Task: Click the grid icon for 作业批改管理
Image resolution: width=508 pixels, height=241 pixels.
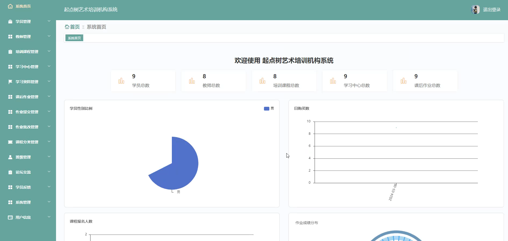Action: [x=10, y=127]
